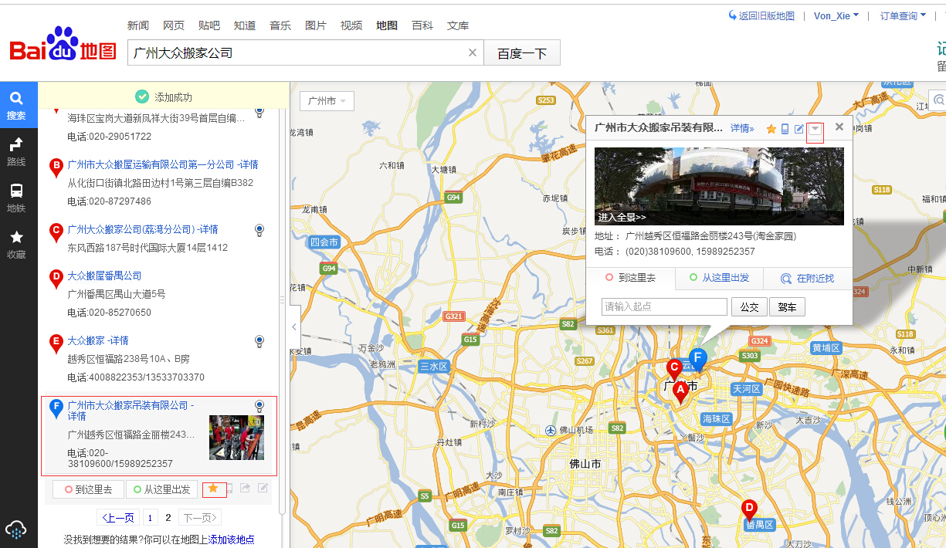Click the cloud icon at sidebar bottom

coord(16,529)
